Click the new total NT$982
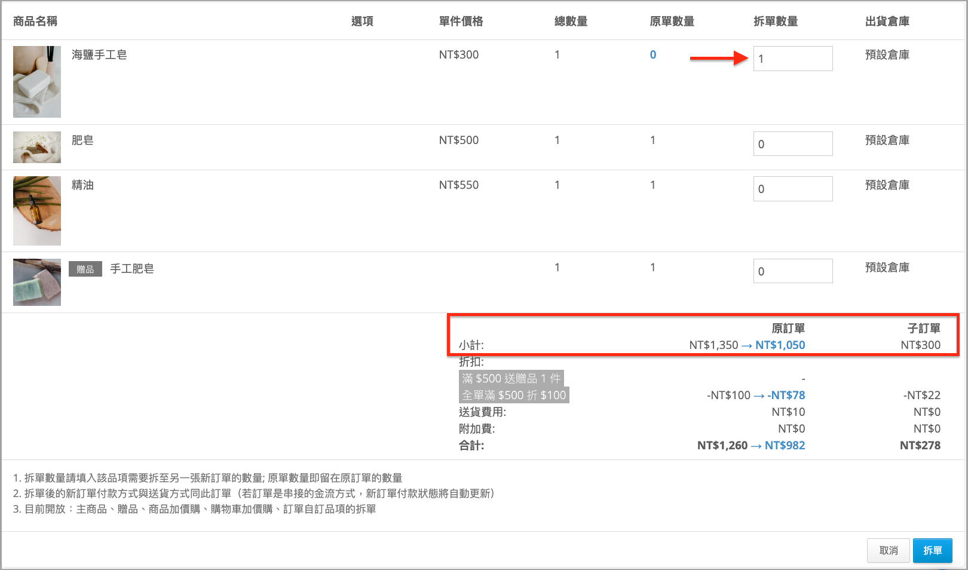Viewport: 968px width, 570px height. tap(785, 445)
